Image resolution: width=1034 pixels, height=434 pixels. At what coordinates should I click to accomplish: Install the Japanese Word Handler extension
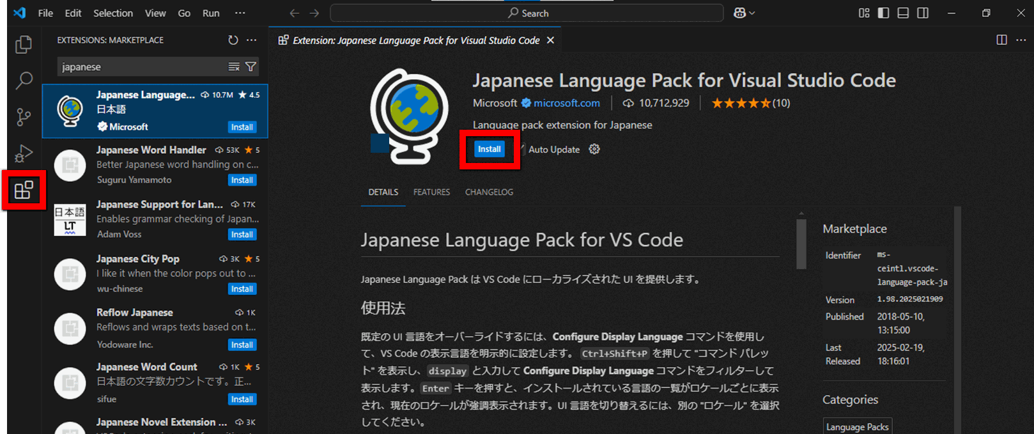coord(242,180)
